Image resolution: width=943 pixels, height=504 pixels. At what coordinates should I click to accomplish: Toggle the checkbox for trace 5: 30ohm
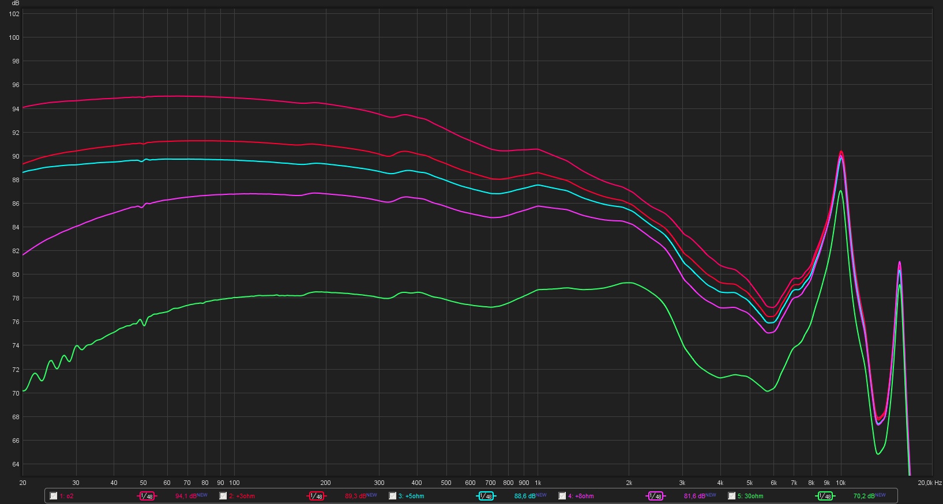point(732,496)
